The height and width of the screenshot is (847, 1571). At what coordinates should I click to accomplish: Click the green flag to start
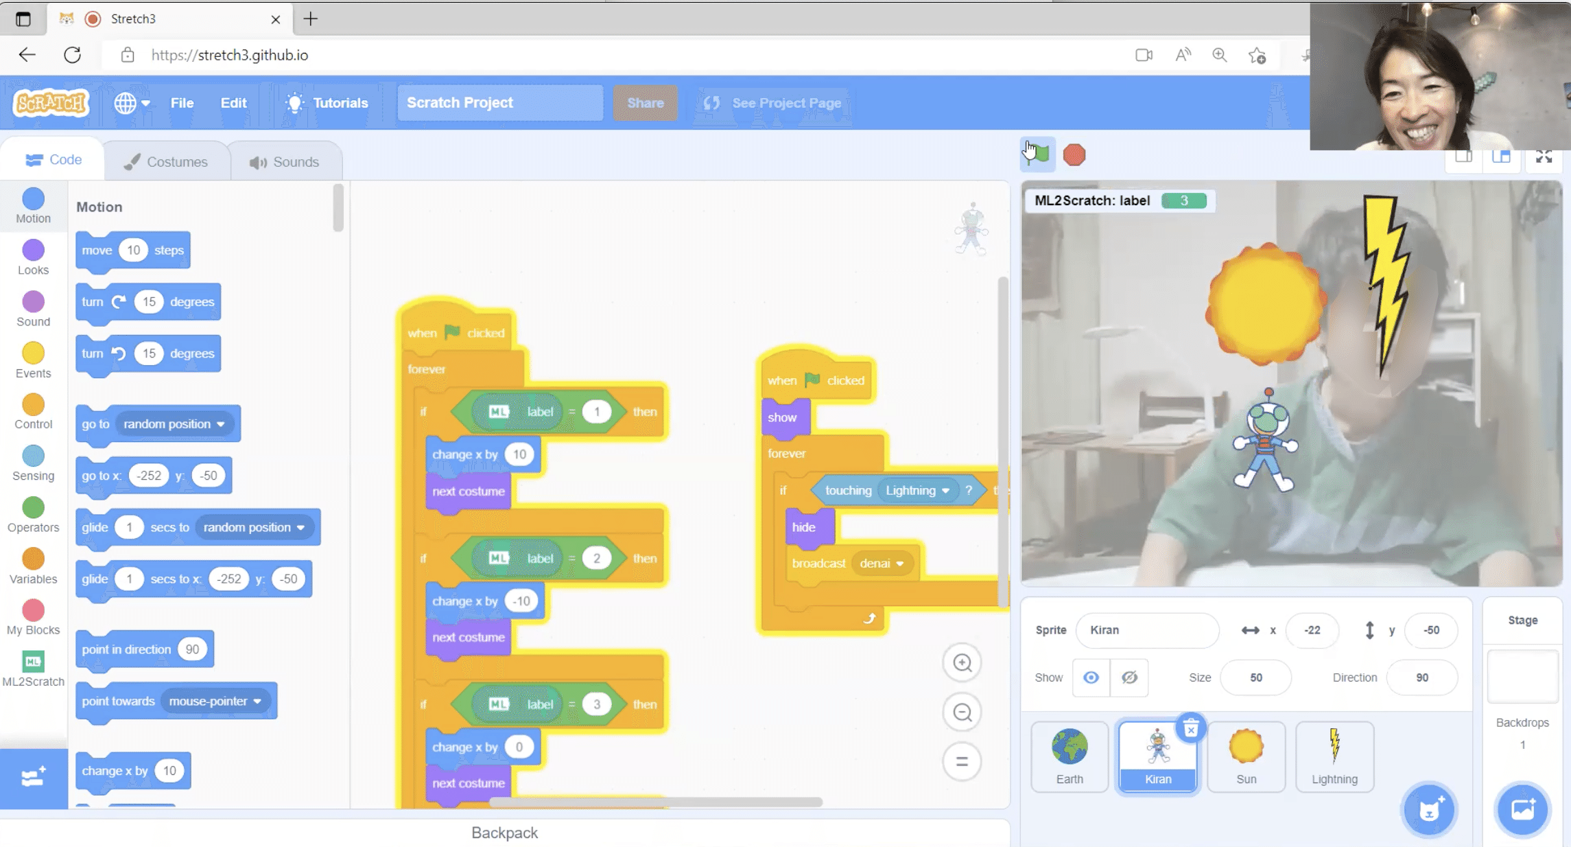(x=1039, y=154)
